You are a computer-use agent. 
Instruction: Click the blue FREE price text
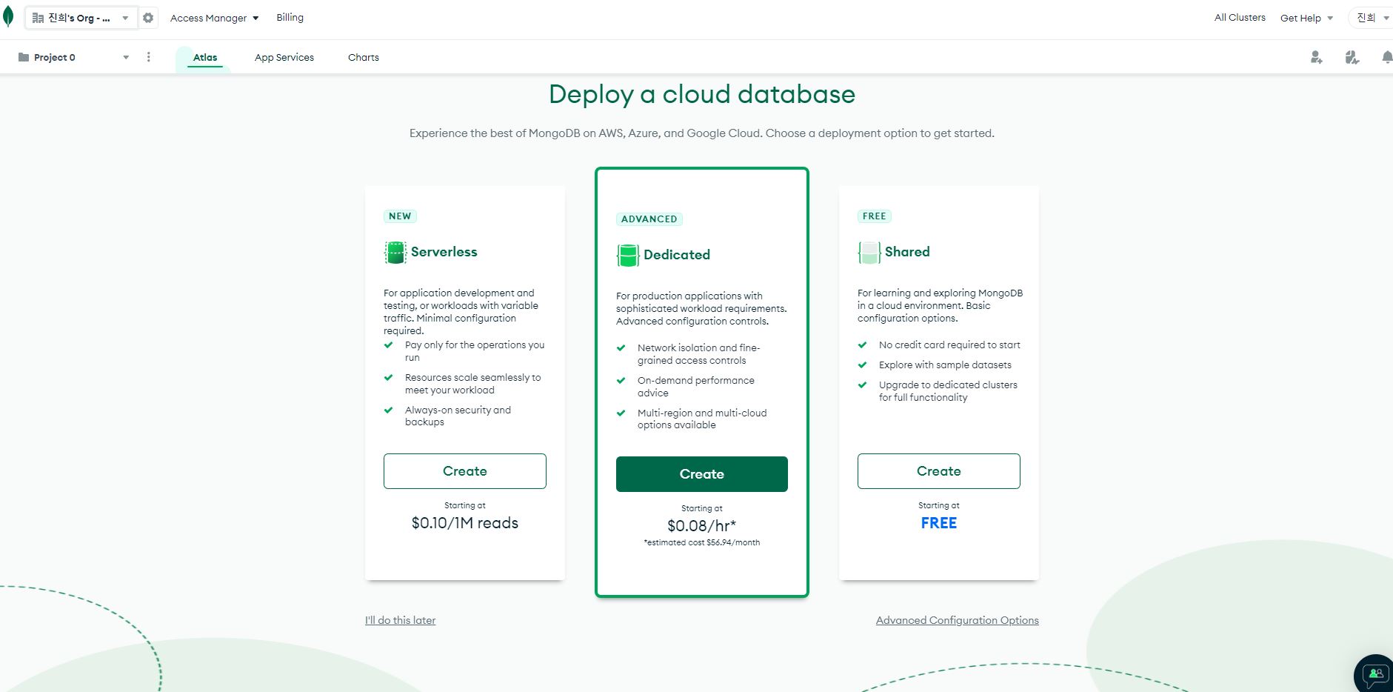tap(939, 523)
